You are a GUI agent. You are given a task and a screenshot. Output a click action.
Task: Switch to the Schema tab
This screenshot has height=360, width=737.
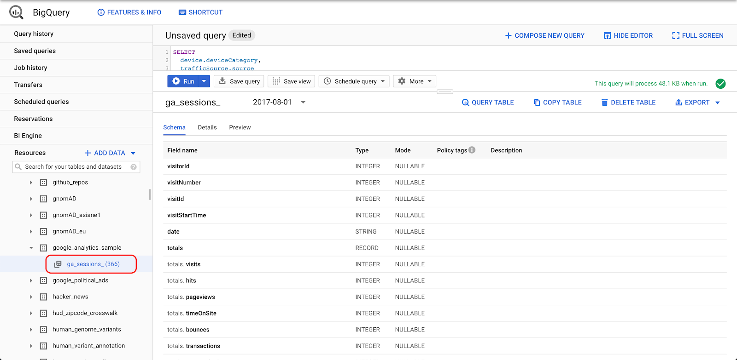tap(174, 127)
